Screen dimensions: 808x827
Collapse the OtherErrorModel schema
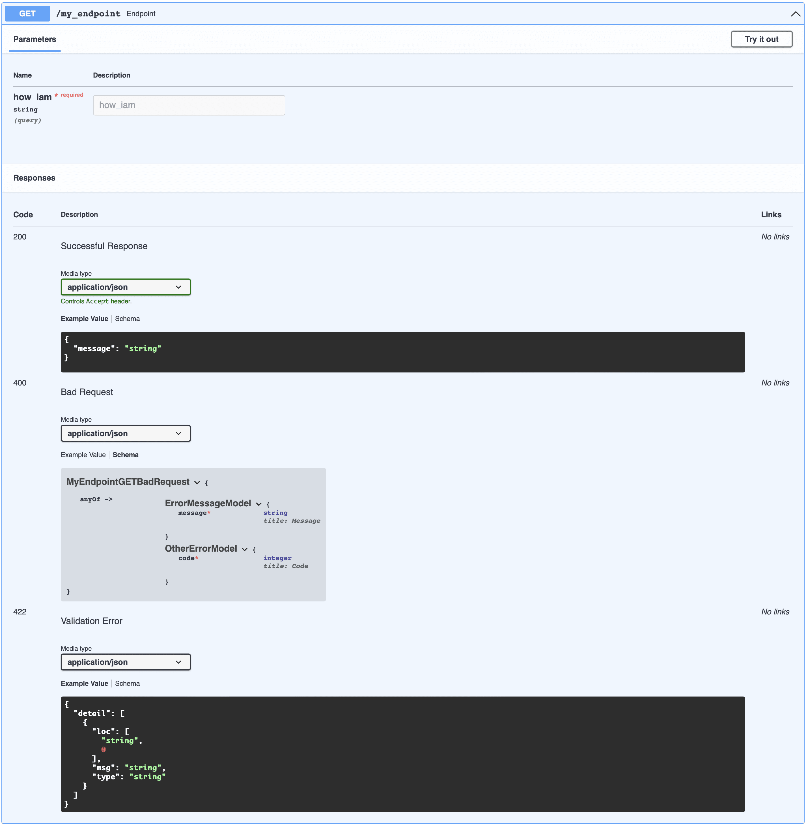click(x=244, y=549)
